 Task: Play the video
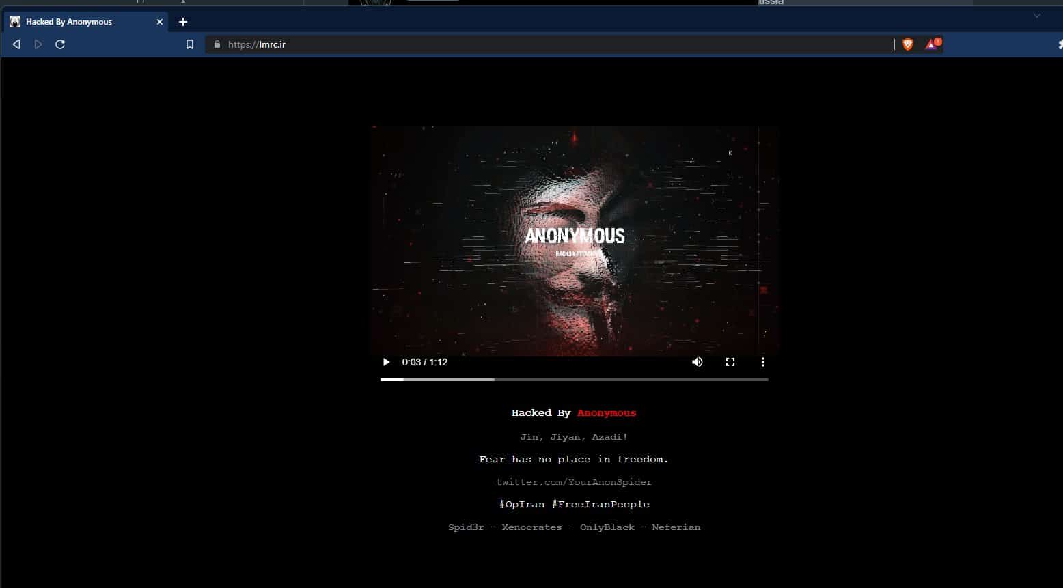coord(386,362)
